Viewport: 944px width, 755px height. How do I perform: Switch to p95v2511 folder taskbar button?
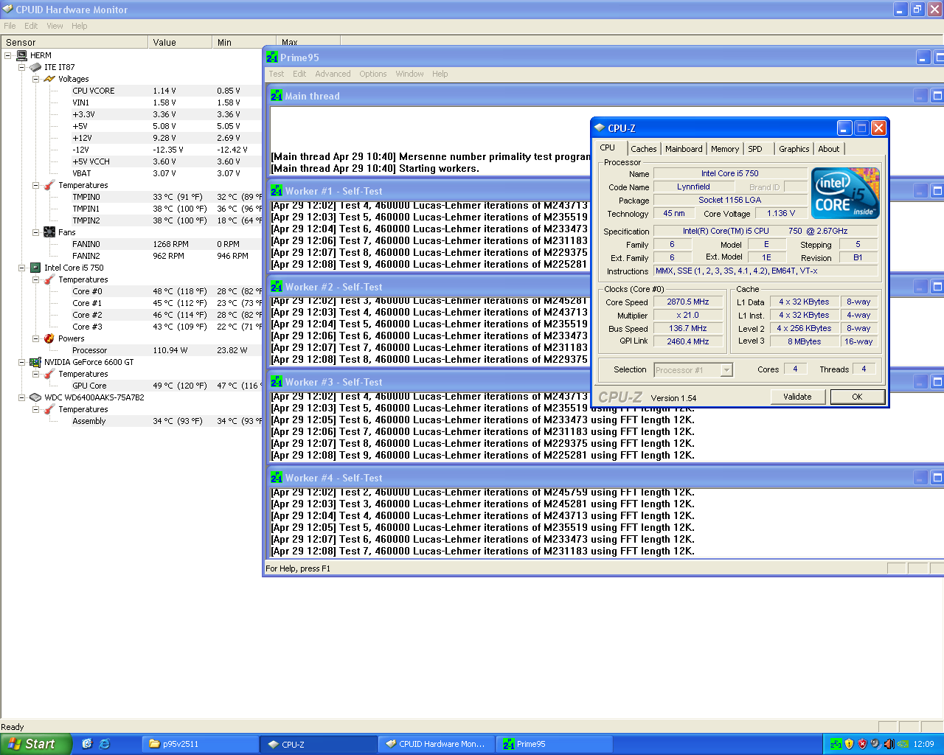[201, 744]
